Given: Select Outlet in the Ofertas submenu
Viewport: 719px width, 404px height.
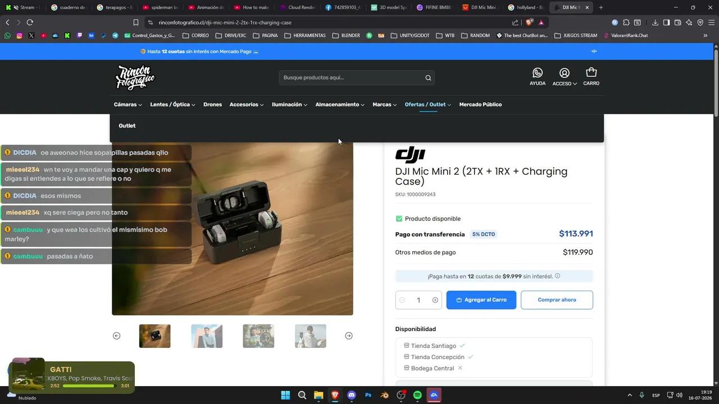Looking at the screenshot, I should 127,126.
